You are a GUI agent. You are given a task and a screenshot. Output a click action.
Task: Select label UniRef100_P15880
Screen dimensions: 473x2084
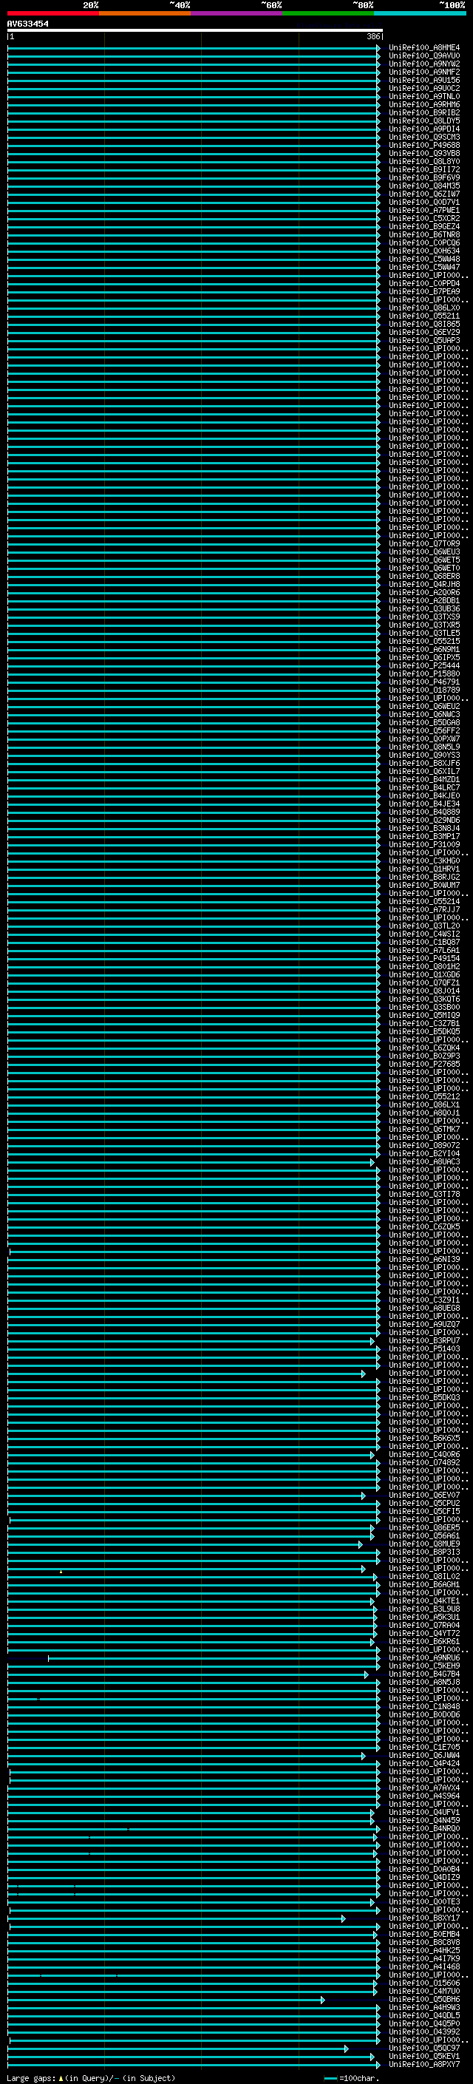click(423, 674)
